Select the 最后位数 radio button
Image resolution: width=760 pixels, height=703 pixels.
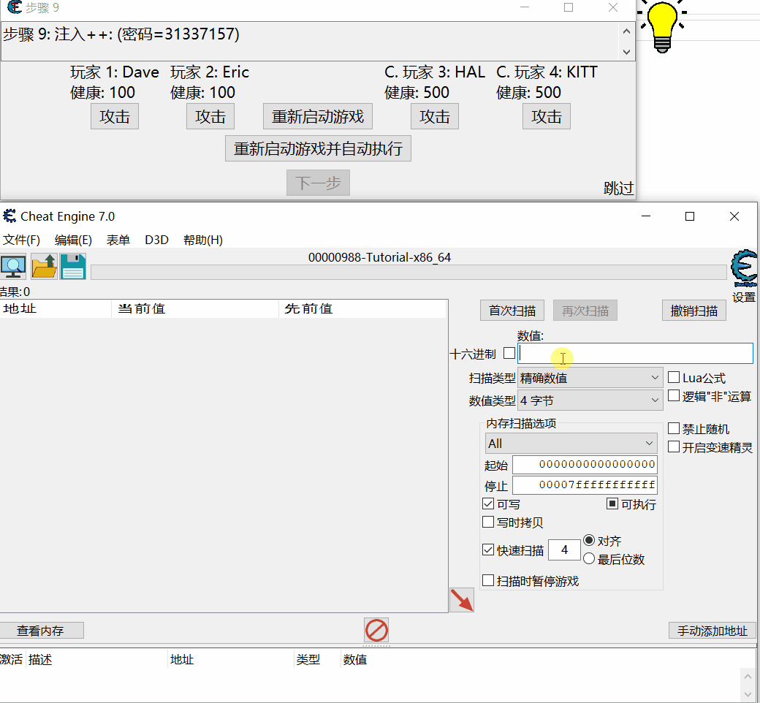tap(589, 559)
